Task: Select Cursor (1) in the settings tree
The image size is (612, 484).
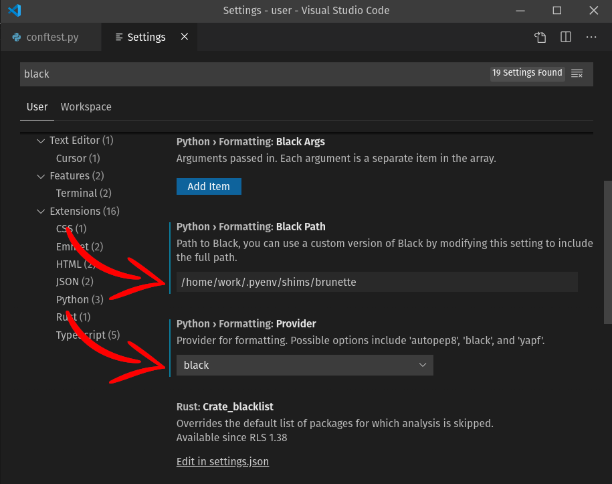Action: point(78,158)
